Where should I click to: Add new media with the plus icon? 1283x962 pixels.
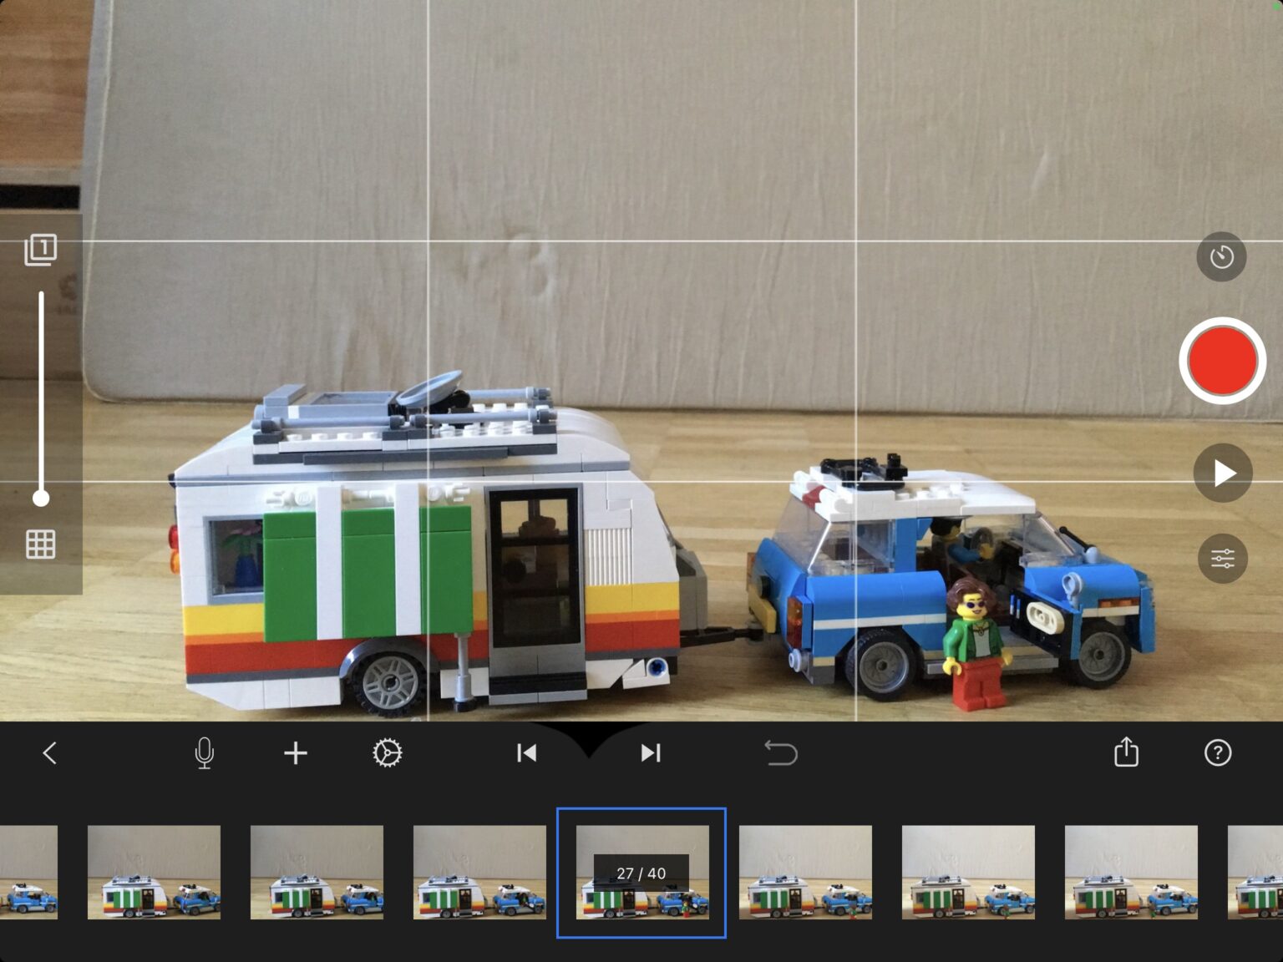295,752
